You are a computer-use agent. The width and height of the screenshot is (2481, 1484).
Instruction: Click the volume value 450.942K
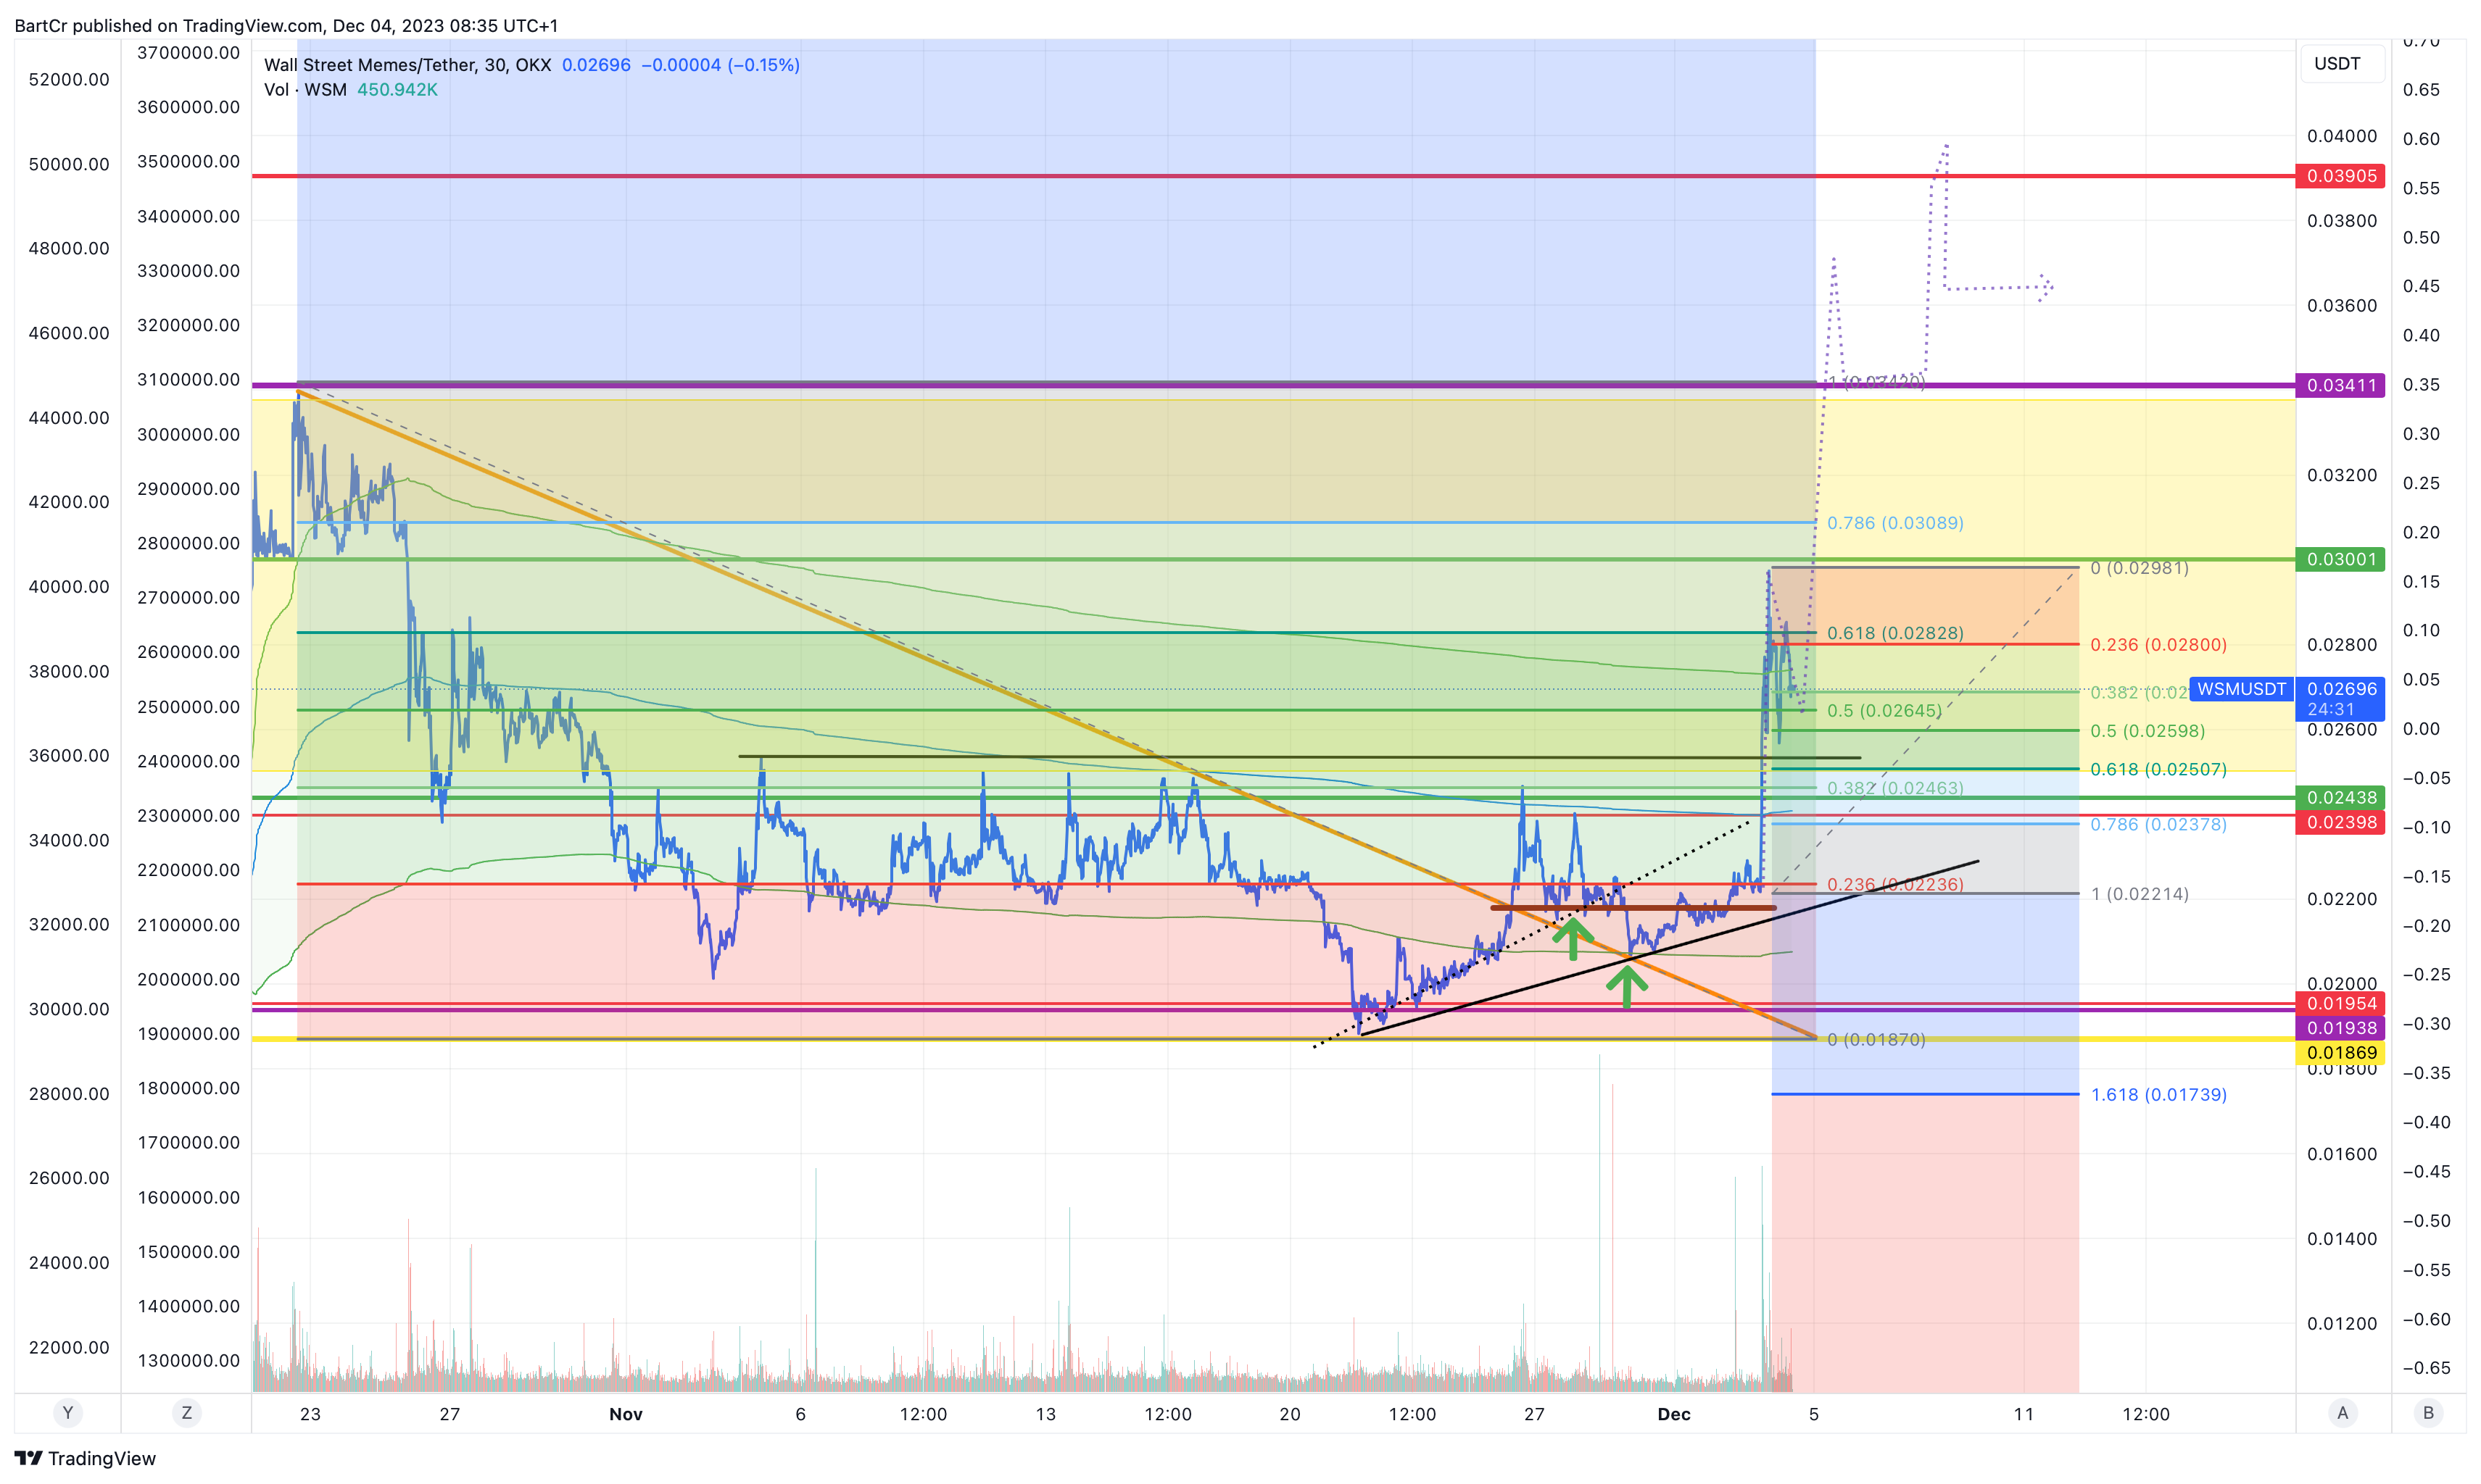397,90
